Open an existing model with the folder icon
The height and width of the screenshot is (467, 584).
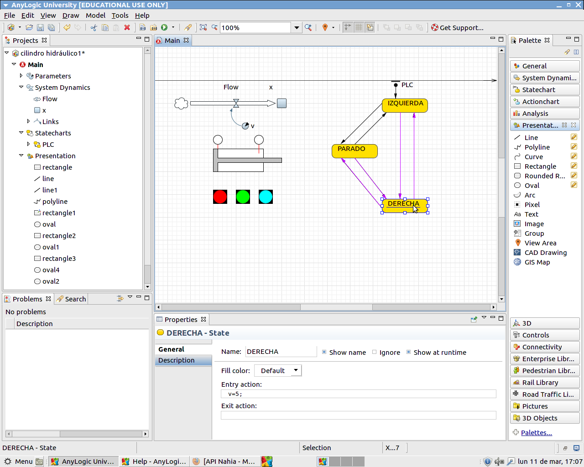(x=29, y=27)
